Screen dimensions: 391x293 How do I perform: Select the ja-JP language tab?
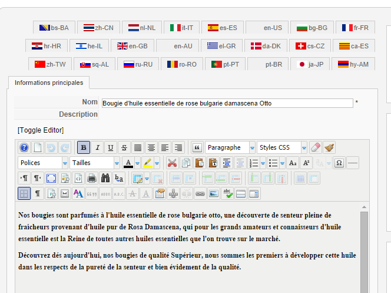pyautogui.click(x=310, y=64)
